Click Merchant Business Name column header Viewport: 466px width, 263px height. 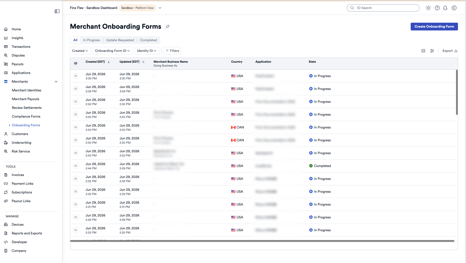(x=171, y=62)
